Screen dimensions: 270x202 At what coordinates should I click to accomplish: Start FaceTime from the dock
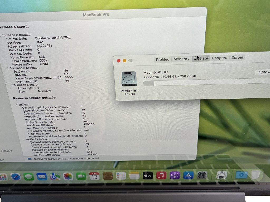click(x=81, y=176)
